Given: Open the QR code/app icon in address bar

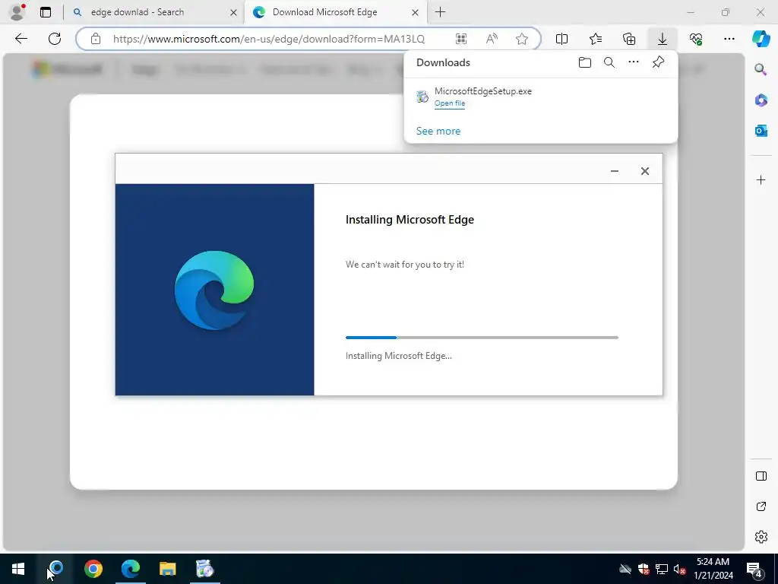Looking at the screenshot, I should pyautogui.click(x=461, y=39).
